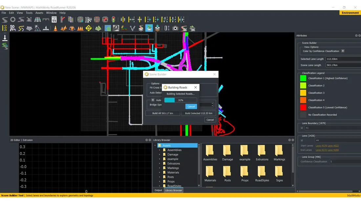Open the RoadStyles folder thumbnail

click(x=262, y=174)
